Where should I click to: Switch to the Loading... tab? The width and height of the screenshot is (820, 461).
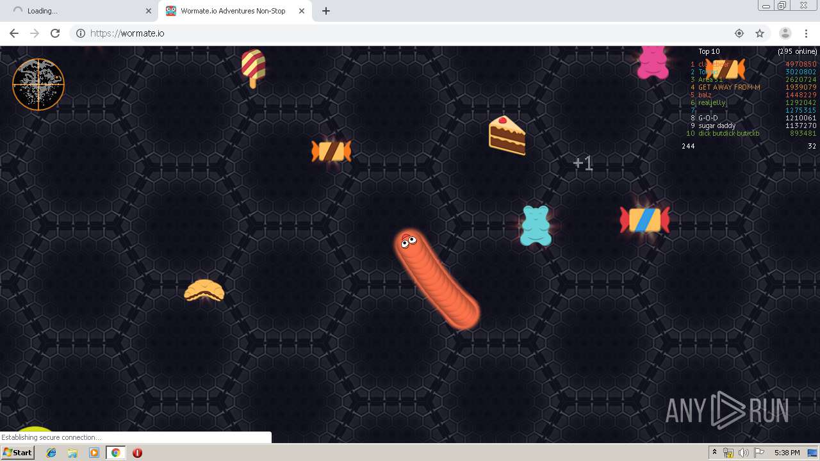pyautogui.click(x=81, y=11)
